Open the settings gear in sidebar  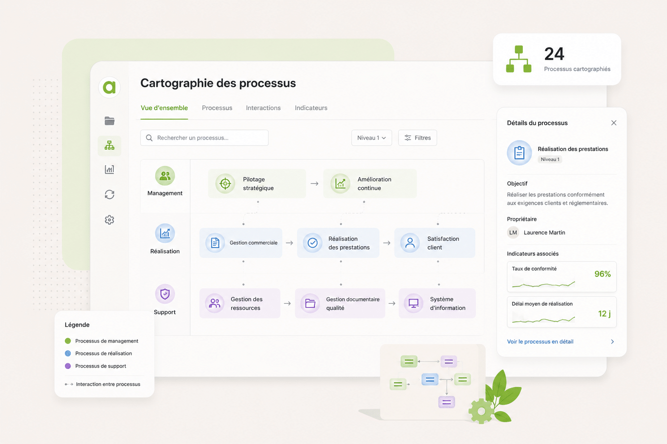click(x=109, y=220)
